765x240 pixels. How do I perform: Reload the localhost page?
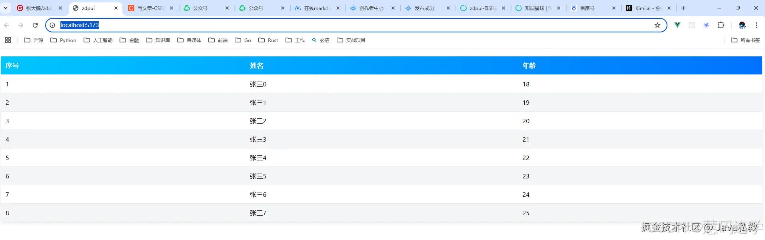tap(35, 25)
